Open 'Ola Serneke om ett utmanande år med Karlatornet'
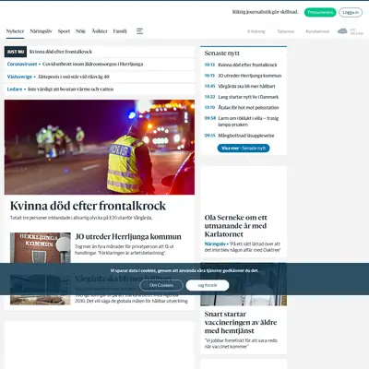369x369 pixels. pyautogui.click(x=236, y=226)
